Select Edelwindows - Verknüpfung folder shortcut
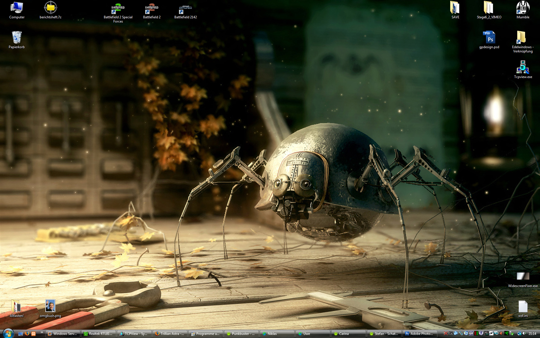540x338 pixels. (523, 42)
